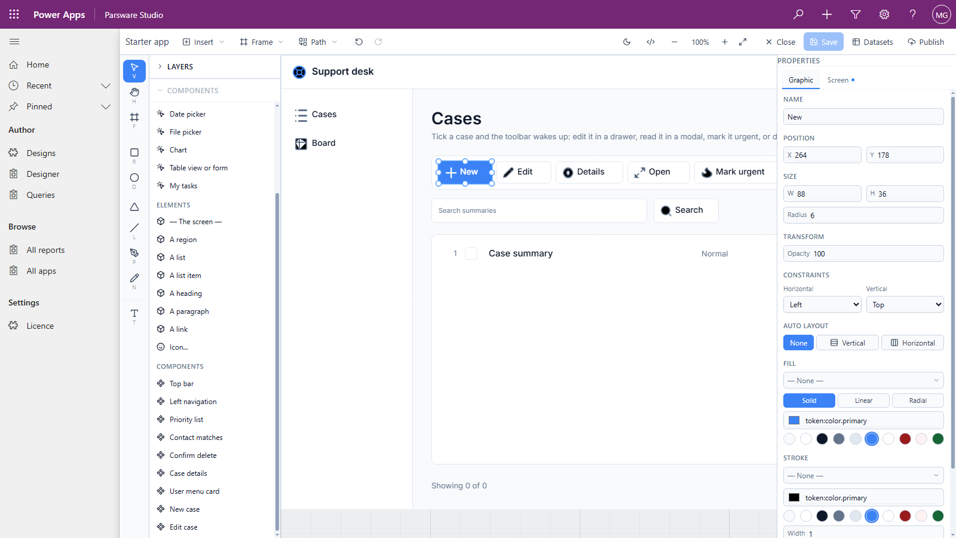956x538 pixels.
Task: Select the pencil tool
Action: pos(134,281)
